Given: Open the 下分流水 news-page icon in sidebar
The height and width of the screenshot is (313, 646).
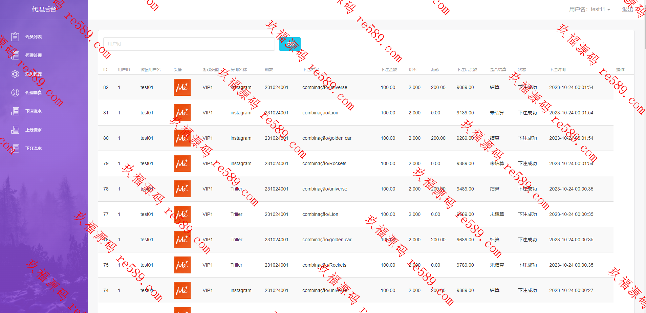Looking at the screenshot, I should pos(15,148).
